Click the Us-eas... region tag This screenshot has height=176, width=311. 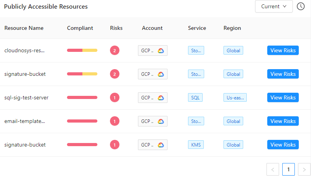[235, 97]
